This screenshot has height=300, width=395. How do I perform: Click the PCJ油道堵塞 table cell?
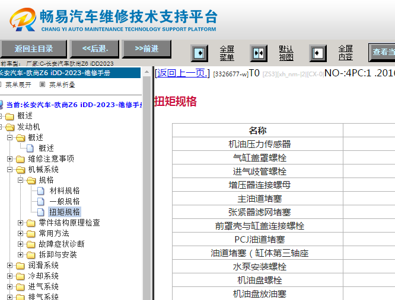[x=257, y=239]
